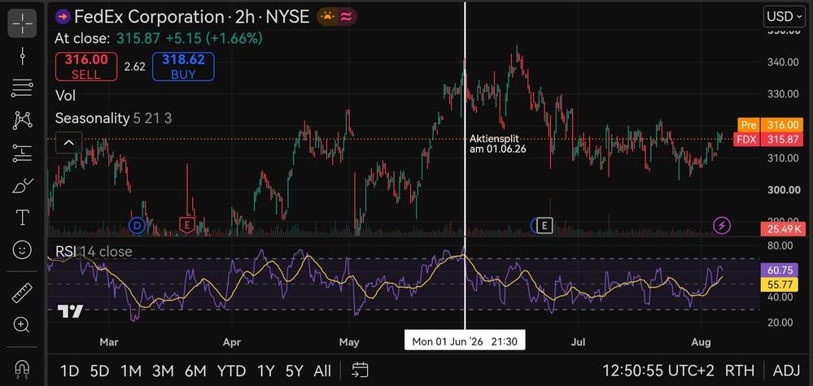Select the YTD time range
The width and height of the screenshot is (813, 386).
(x=231, y=371)
